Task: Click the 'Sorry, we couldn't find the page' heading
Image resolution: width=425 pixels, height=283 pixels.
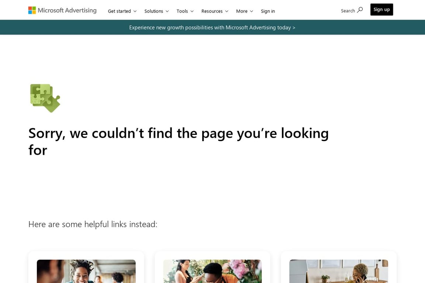Action: [x=178, y=141]
